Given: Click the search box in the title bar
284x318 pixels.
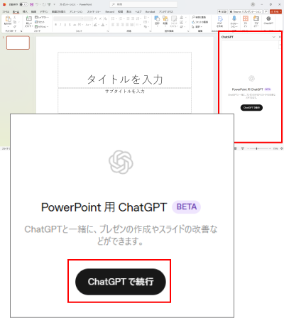Looking at the screenshot, I should click(x=143, y=4).
